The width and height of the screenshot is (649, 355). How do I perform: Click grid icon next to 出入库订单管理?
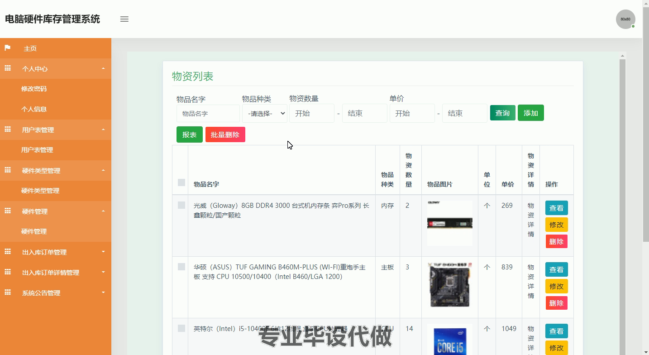tap(8, 252)
